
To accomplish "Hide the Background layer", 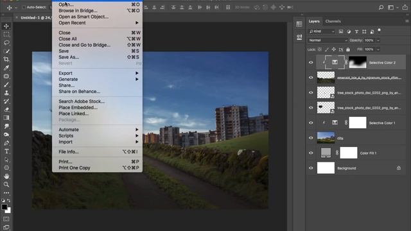I will pos(311,168).
